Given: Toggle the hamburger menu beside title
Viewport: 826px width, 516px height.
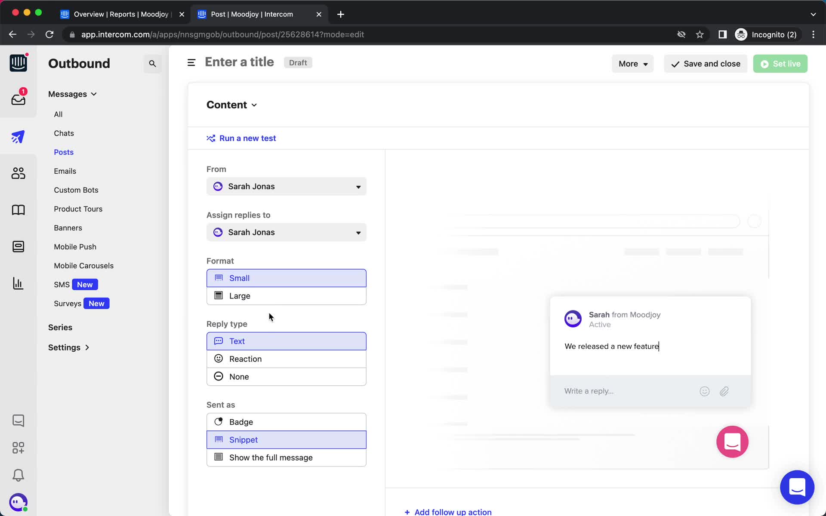Looking at the screenshot, I should (x=191, y=63).
